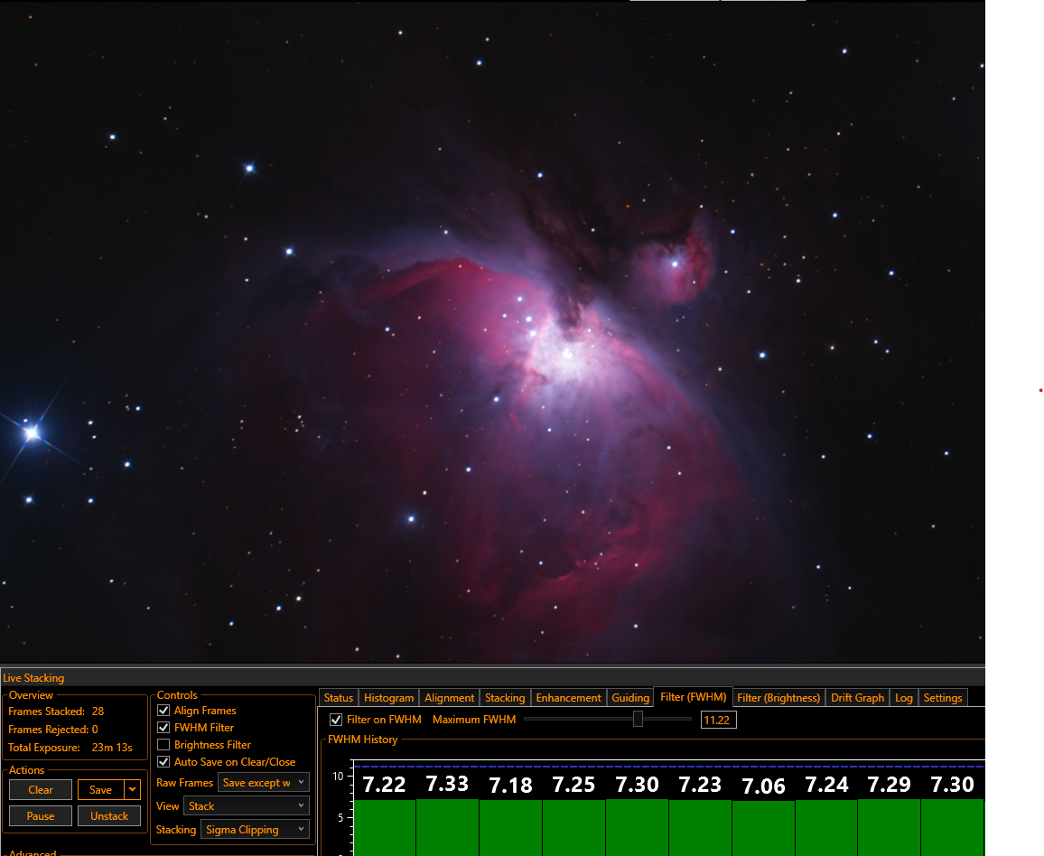Click the Unstack button
This screenshot has width=1044, height=856.
(x=109, y=815)
